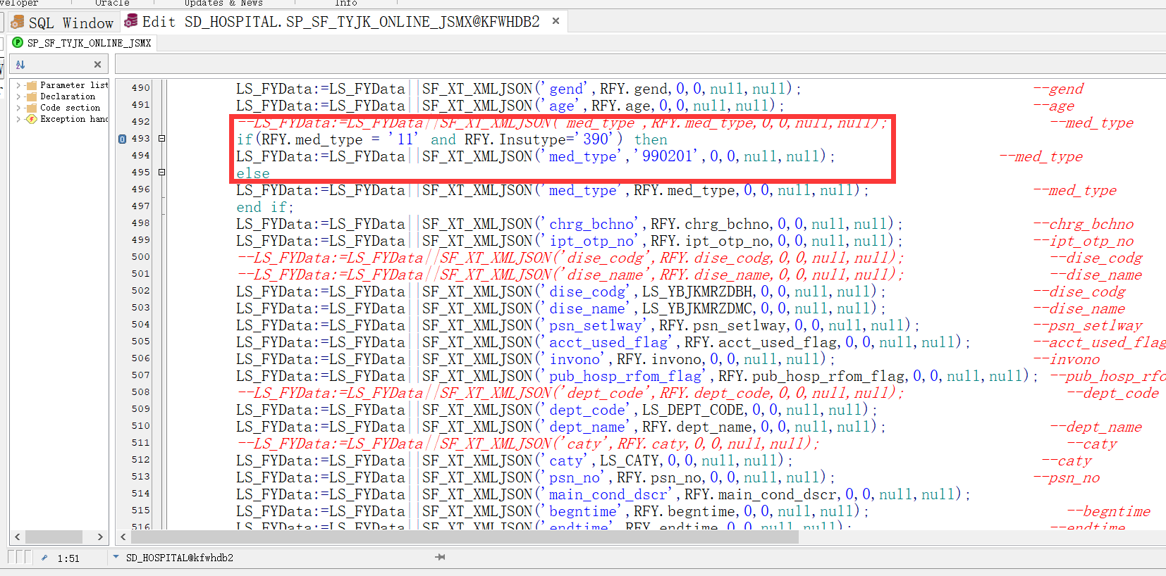The width and height of the screenshot is (1166, 576).
Task: Click the key icon beside cursor position 1:51
Action: tap(44, 558)
